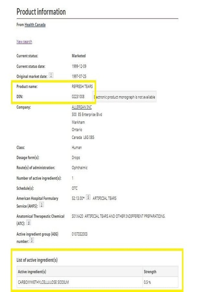Click the city text Markham
Image resolution: width=214 pixels, height=292 pixels.
pyautogui.click(x=78, y=122)
